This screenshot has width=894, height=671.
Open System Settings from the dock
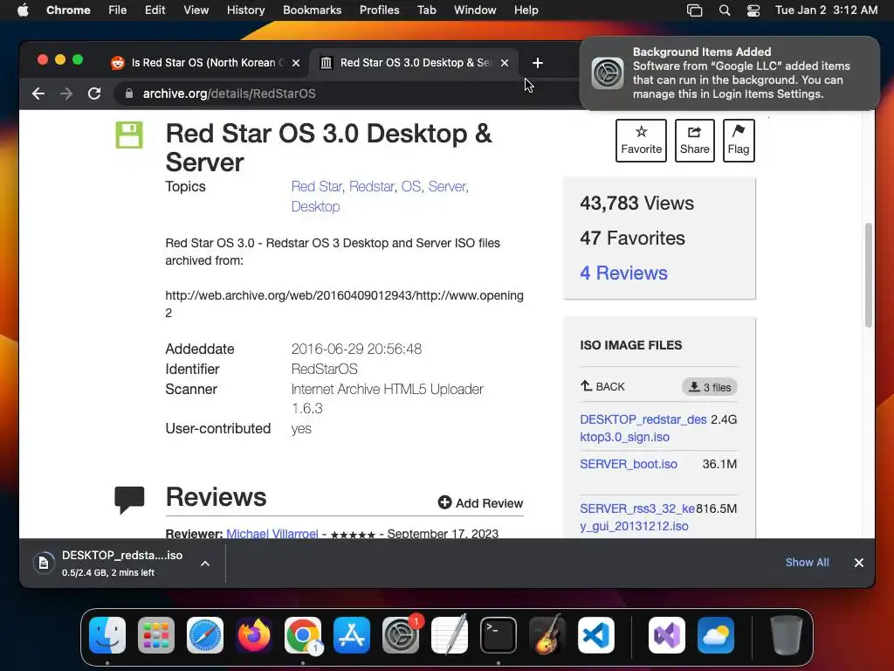401,635
